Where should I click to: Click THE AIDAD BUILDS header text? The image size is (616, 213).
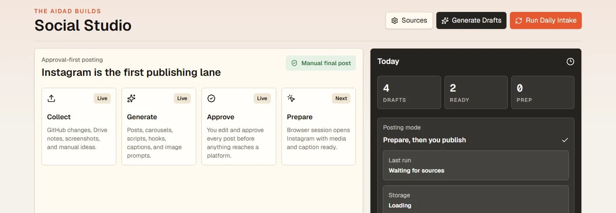coord(68,11)
